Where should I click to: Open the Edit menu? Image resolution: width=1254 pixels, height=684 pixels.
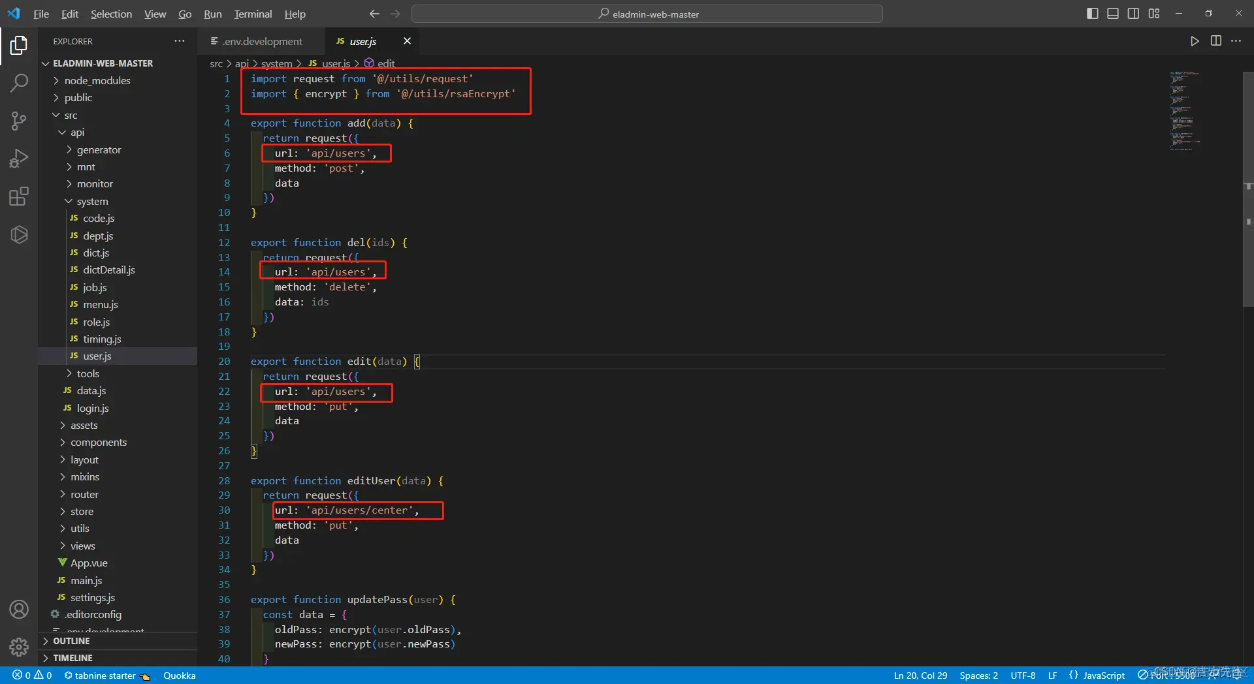coord(70,14)
